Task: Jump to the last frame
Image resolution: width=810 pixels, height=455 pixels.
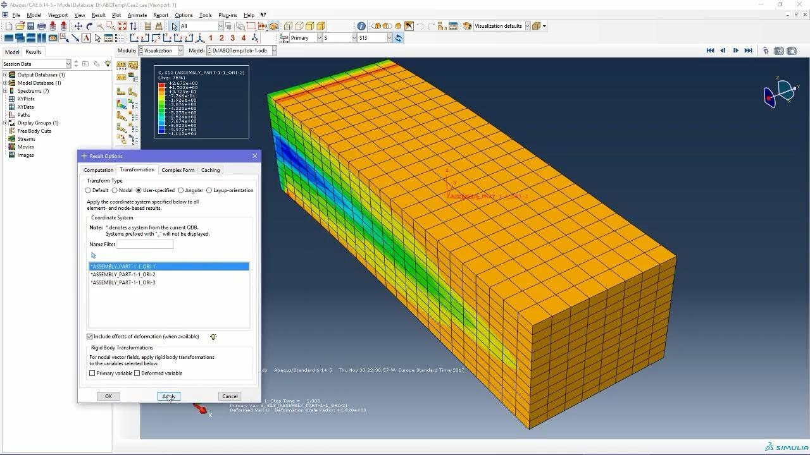Action: coord(748,51)
